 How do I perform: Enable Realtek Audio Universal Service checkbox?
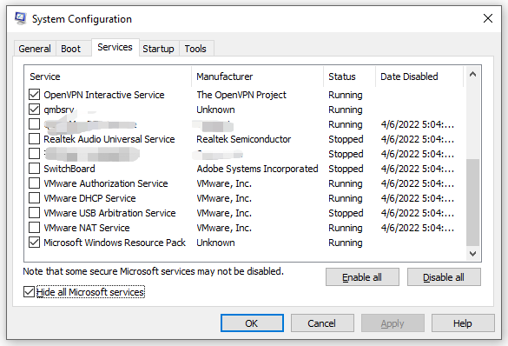pyautogui.click(x=34, y=139)
